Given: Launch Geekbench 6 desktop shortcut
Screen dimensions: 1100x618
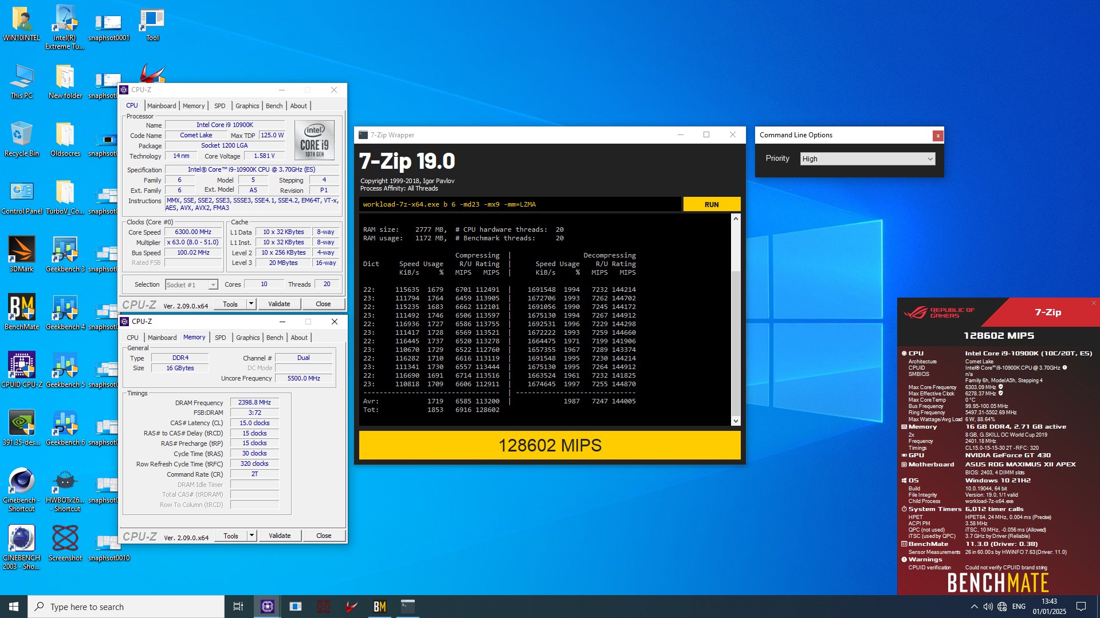Looking at the screenshot, I should pos(65,429).
